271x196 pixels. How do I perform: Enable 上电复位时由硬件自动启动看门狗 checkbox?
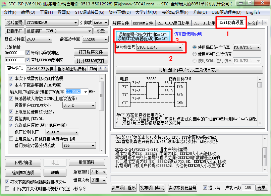11,139
